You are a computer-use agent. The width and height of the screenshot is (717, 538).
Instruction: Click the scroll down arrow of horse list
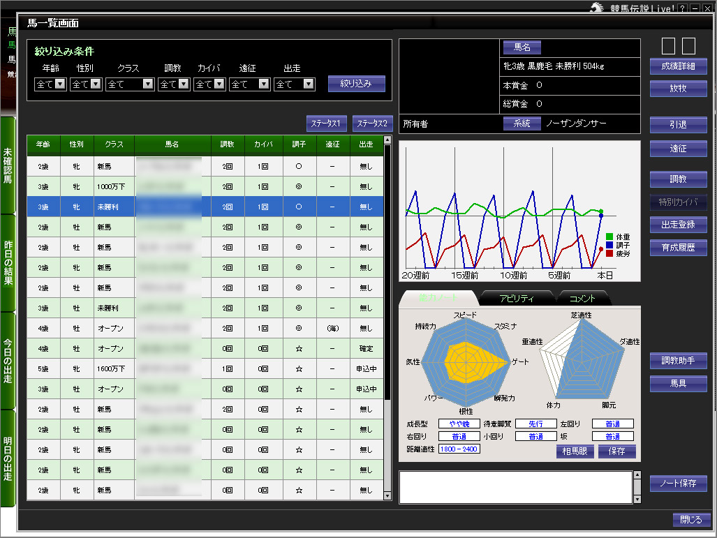click(388, 495)
